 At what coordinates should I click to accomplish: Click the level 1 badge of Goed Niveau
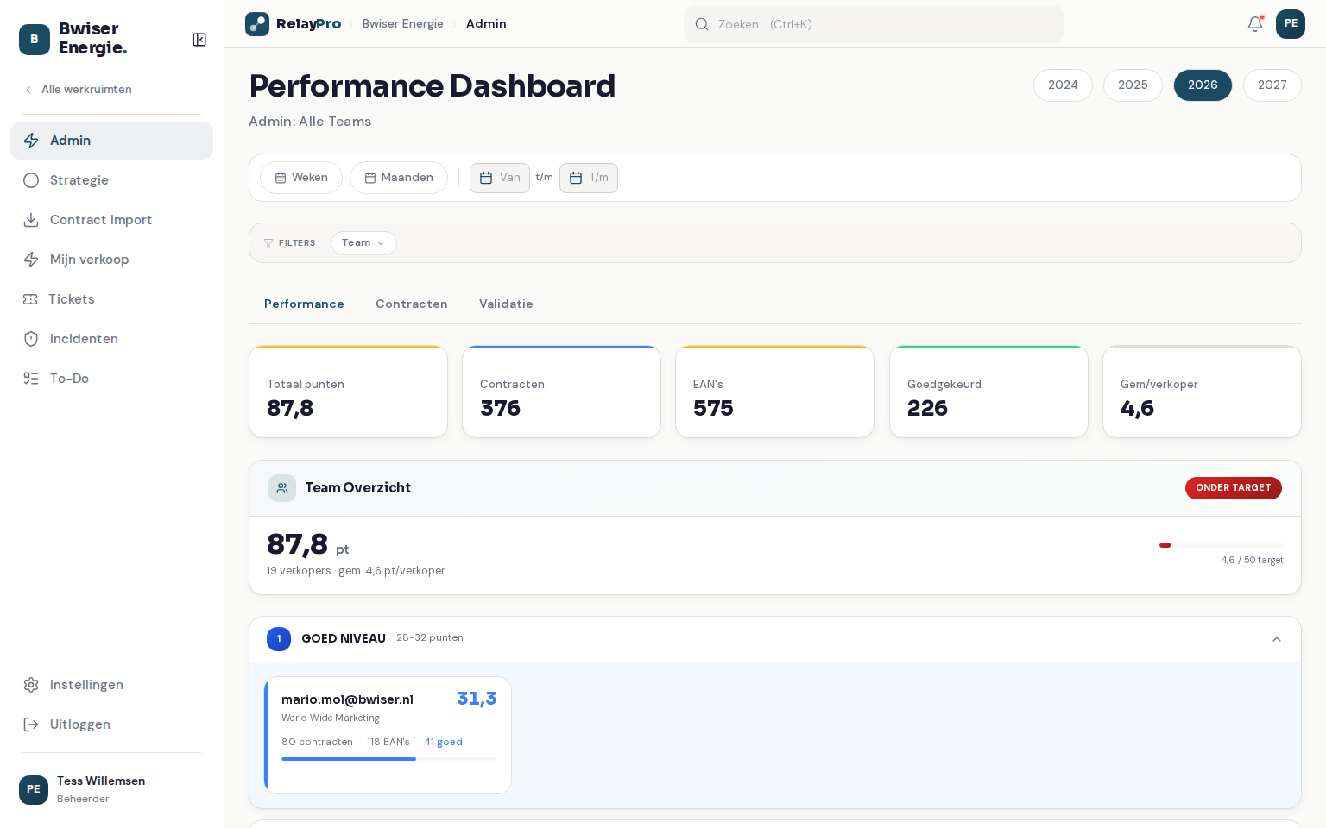pyautogui.click(x=279, y=639)
